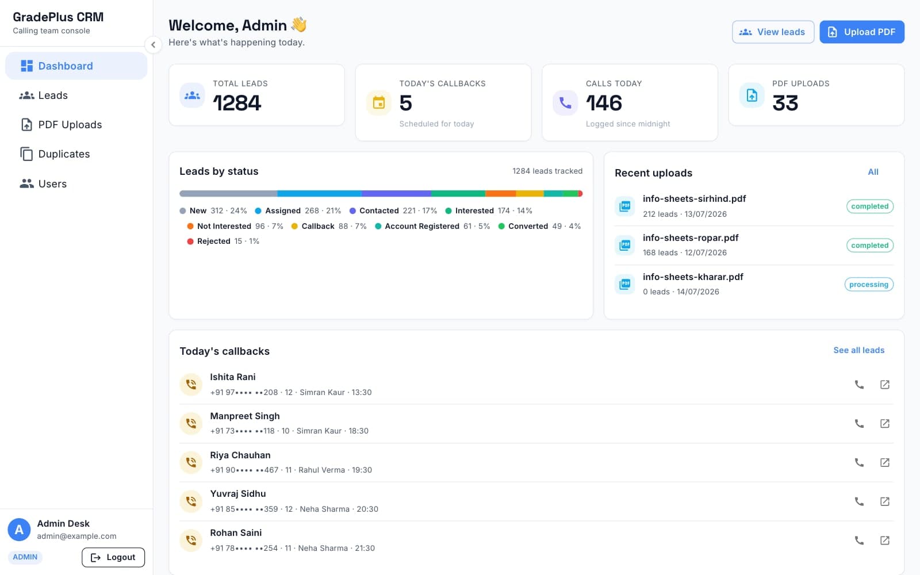The height and width of the screenshot is (575, 920).
Task: Click the Calls Today phone icon
Action: pyautogui.click(x=565, y=103)
